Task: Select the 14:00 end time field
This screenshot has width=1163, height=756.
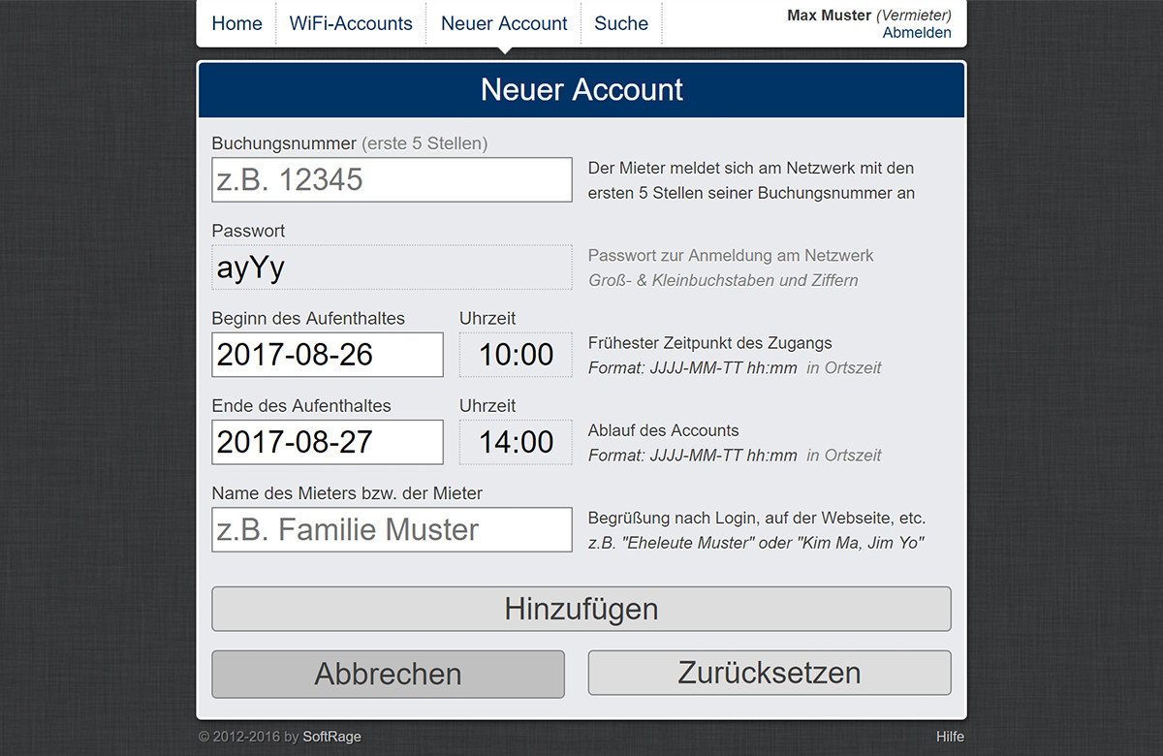Action: coord(516,442)
